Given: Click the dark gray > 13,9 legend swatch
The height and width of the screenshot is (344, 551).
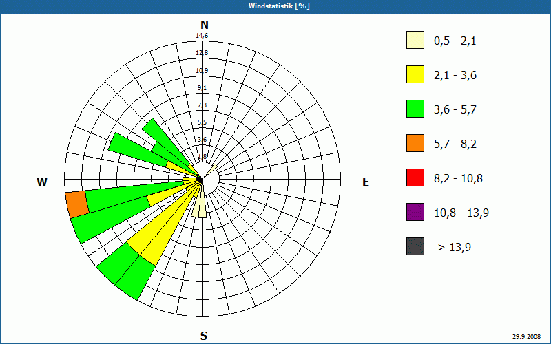Looking at the screenshot, I should [x=415, y=246].
